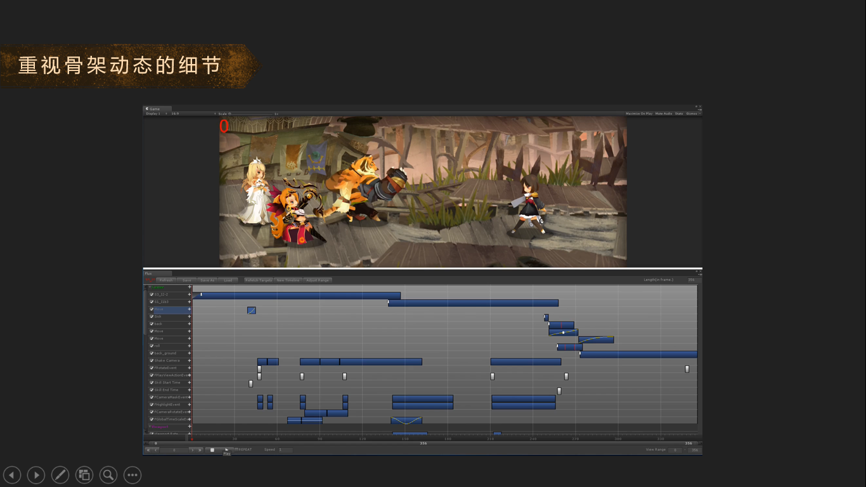Step back one frame in Flux

tap(156, 450)
